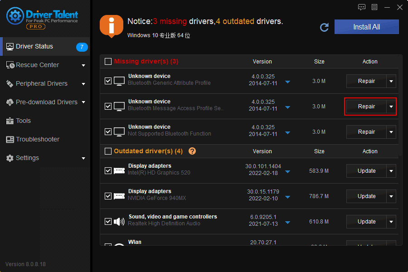
Task: Repair the Bluetooth Generic Attribute Profile driver
Action: pos(366,81)
